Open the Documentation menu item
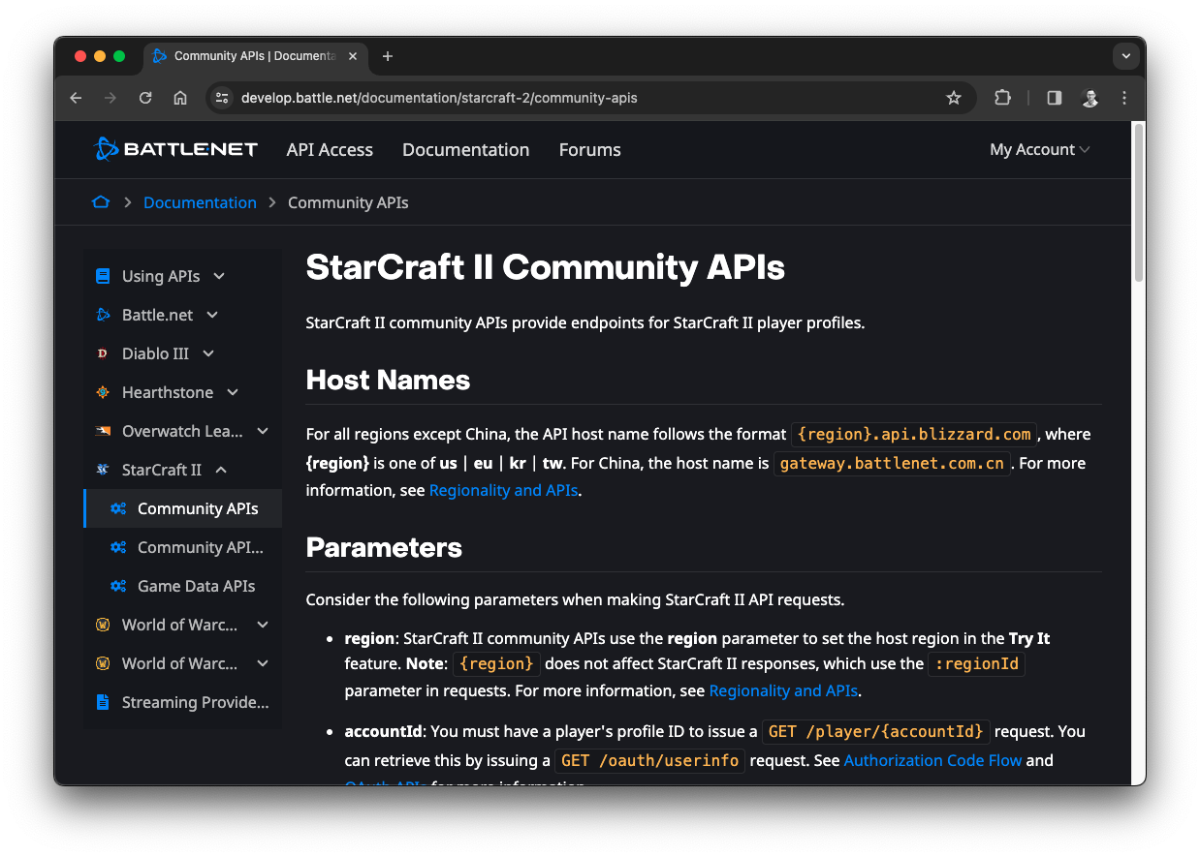 (x=465, y=150)
